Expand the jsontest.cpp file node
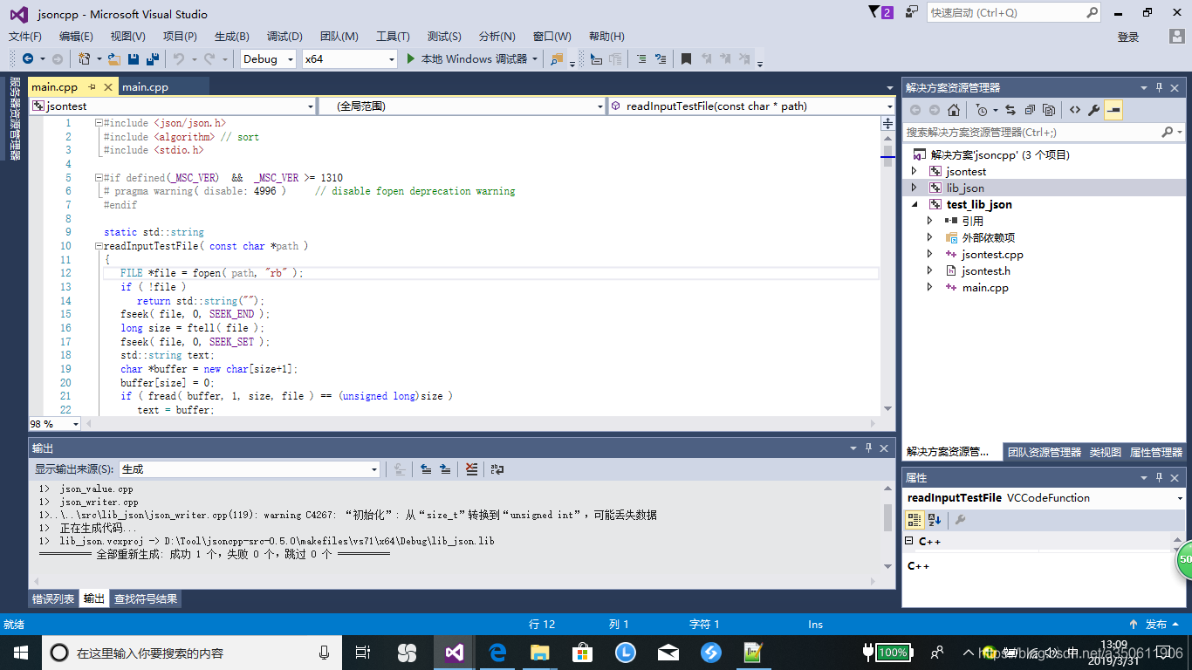The image size is (1192, 670). click(929, 254)
